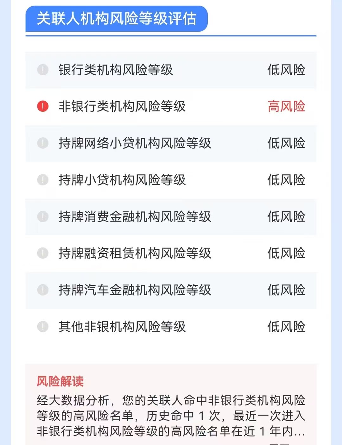Click 低风险 value for 其他非银机构

[x=286, y=327]
